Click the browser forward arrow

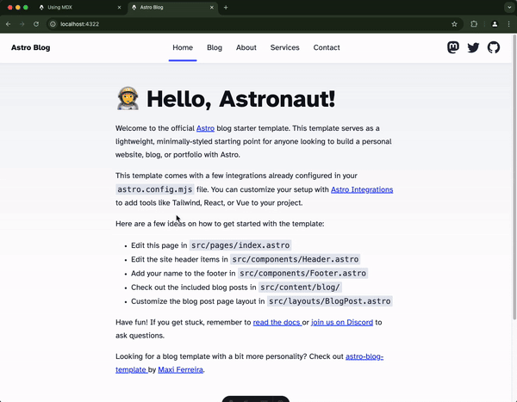[x=22, y=24]
